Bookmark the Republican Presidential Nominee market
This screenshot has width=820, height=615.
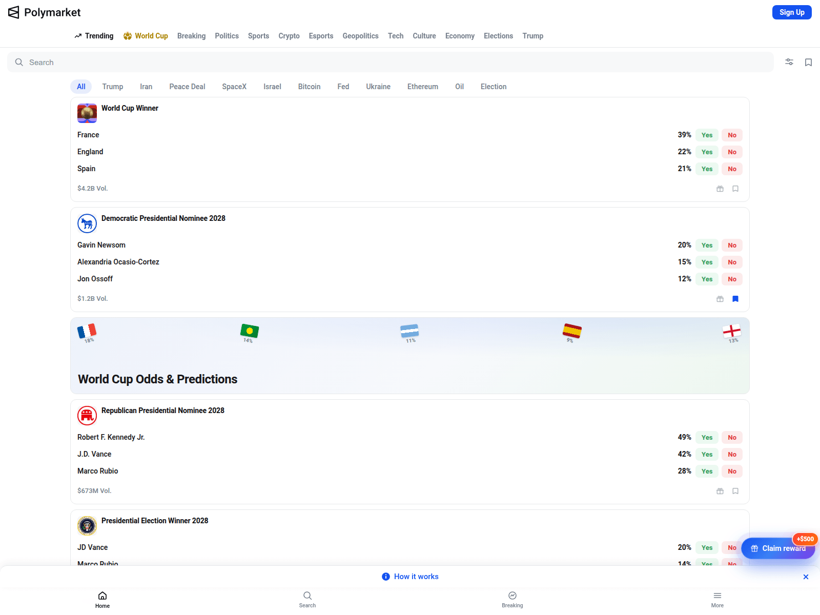click(735, 491)
